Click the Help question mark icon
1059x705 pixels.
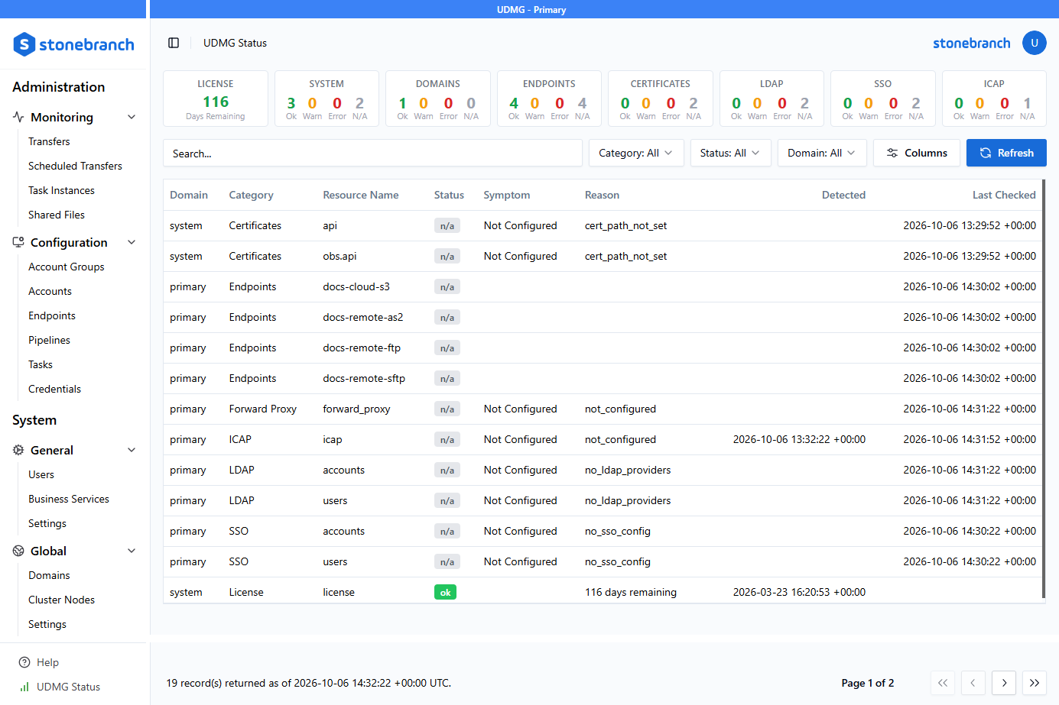click(24, 662)
